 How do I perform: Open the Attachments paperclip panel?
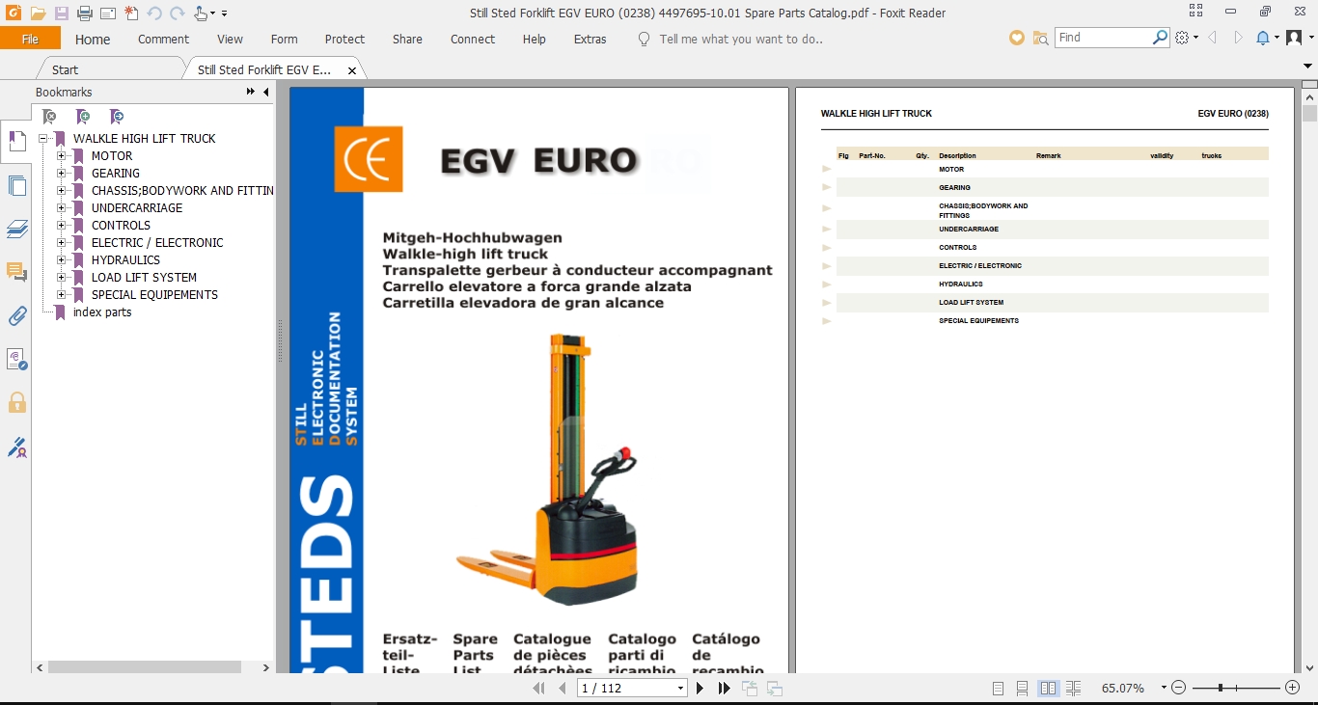point(17,315)
